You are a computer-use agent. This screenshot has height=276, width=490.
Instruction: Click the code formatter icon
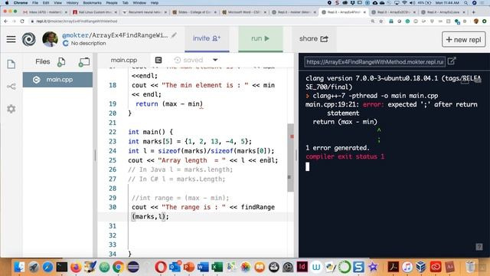click(x=158, y=60)
